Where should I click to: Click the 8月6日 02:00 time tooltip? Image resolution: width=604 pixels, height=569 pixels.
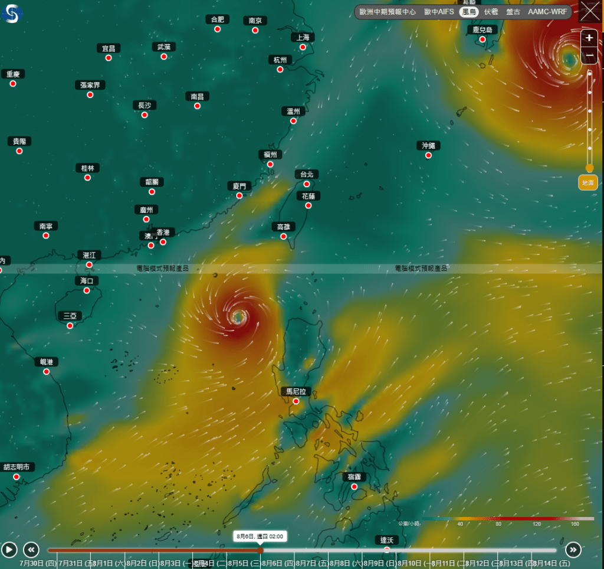260,536
